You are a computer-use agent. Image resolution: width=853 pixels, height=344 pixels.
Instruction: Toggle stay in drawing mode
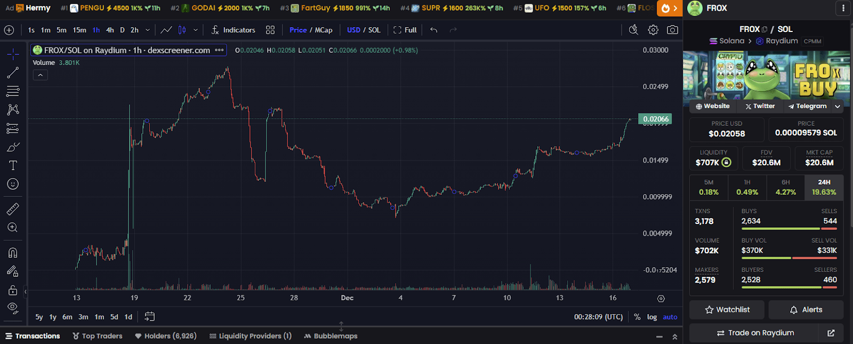tap(13, 271)
